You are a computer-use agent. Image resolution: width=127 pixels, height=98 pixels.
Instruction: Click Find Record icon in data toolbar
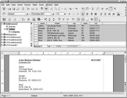34,19
